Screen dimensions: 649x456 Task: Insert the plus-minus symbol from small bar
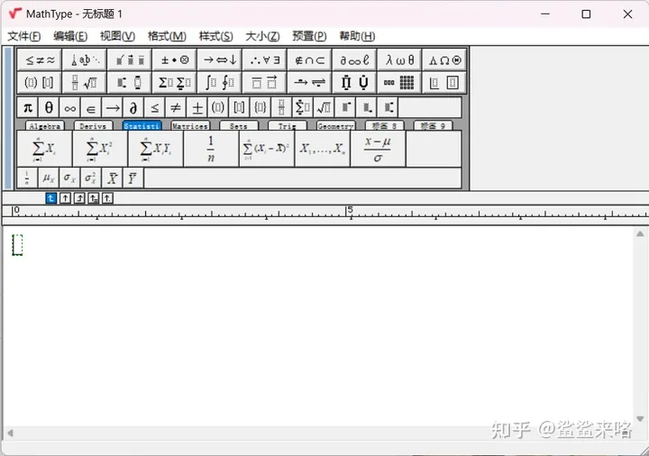(x=197, y=108)
